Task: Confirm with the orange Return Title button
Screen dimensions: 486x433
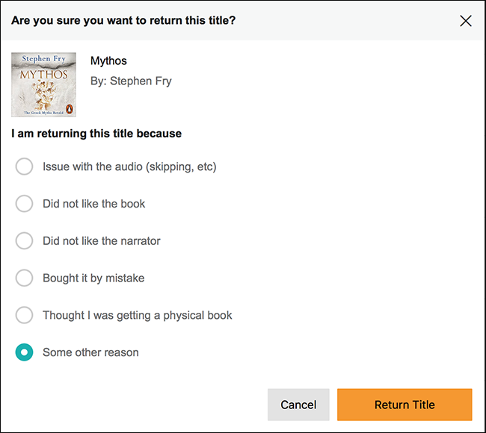Action: pyautogui.click(x=405, y=405)
